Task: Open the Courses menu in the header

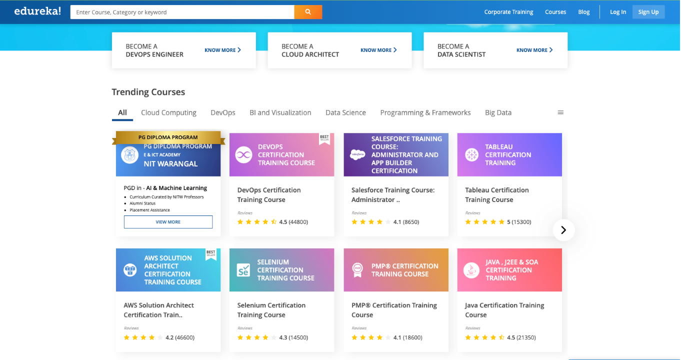Action: [x=555, y=12]
